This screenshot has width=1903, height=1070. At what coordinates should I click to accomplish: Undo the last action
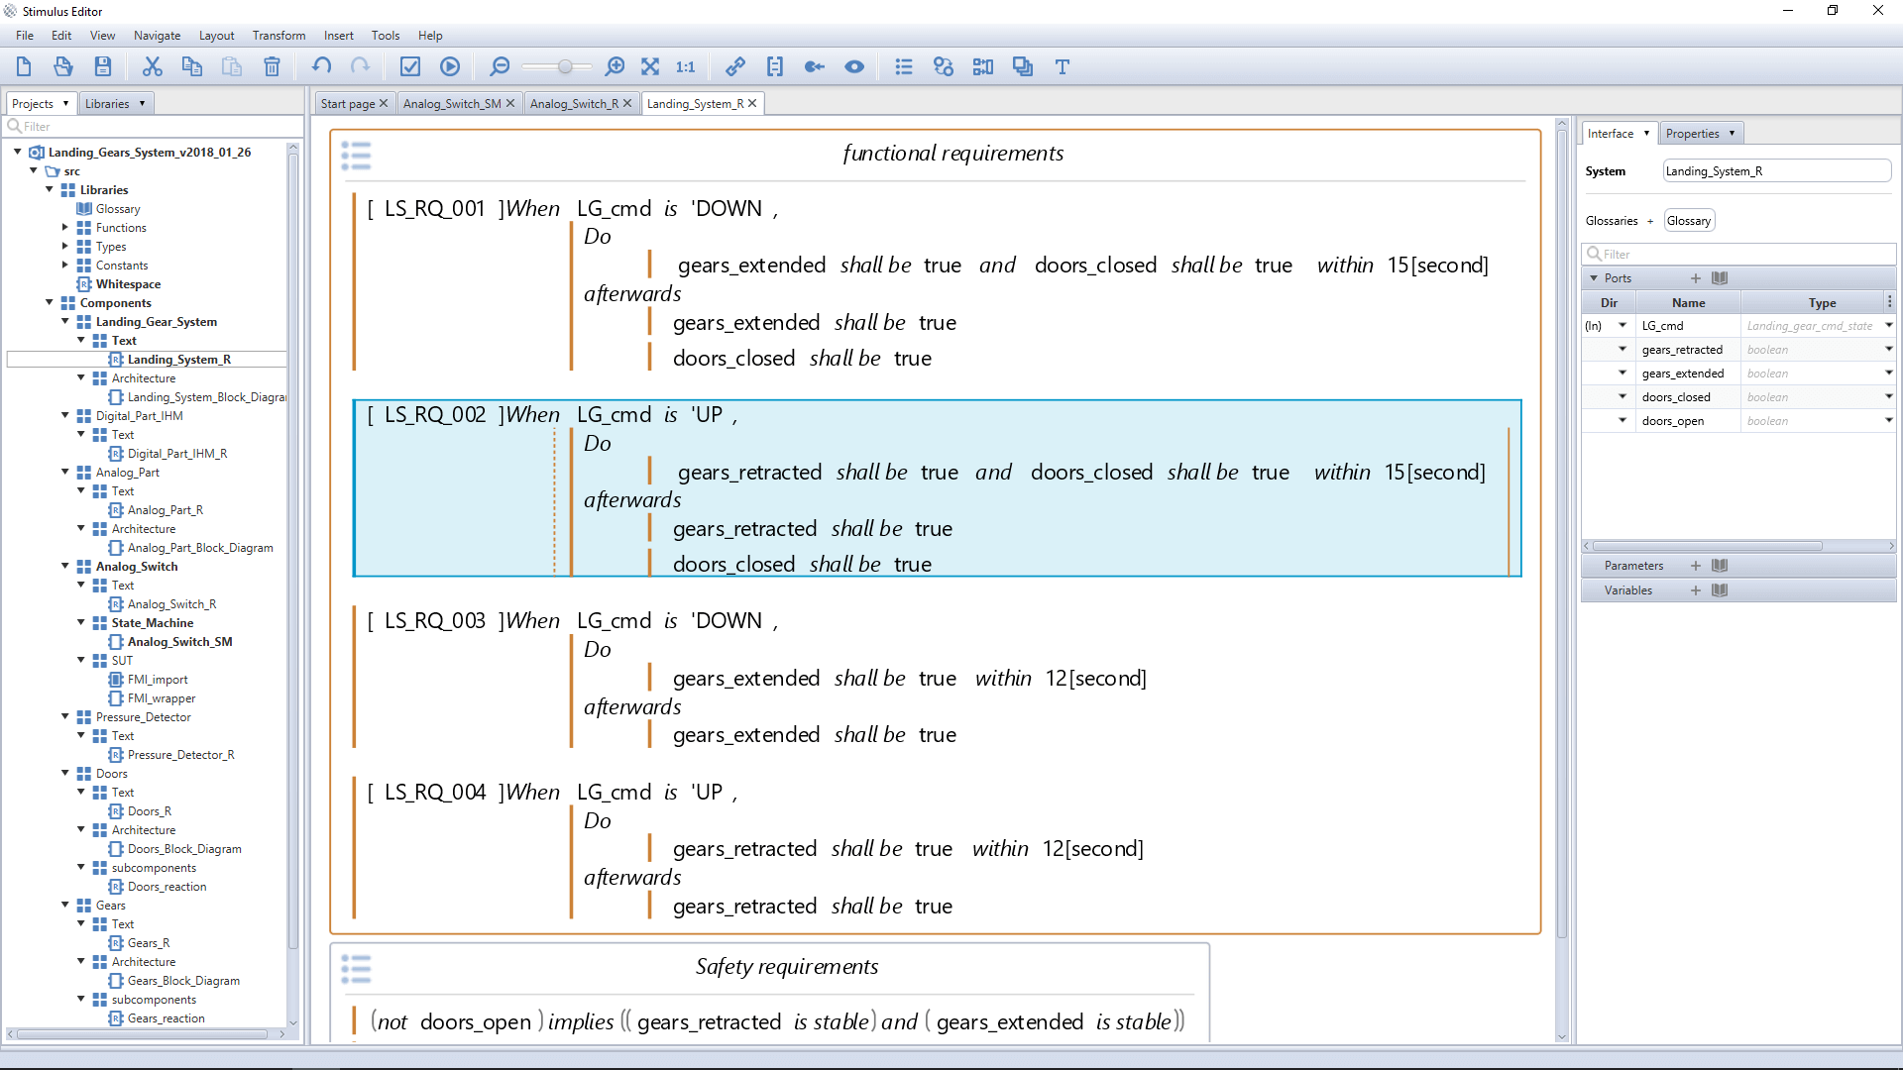[321, 66]
